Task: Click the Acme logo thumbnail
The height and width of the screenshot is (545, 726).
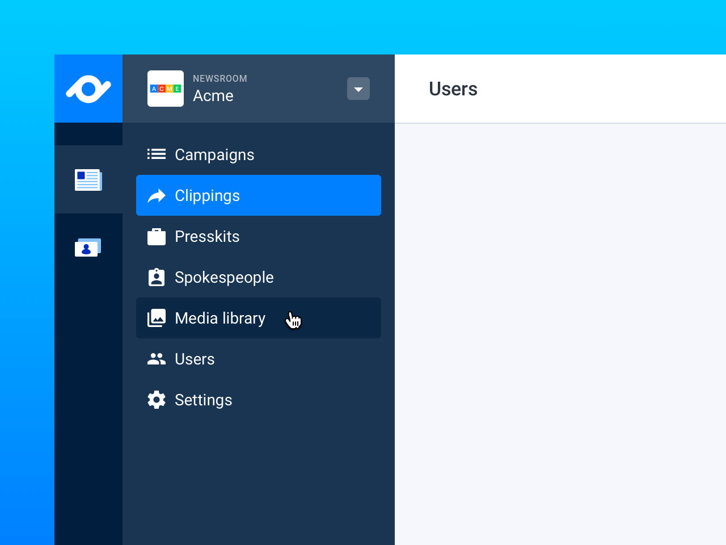Action: coord(166,89)
